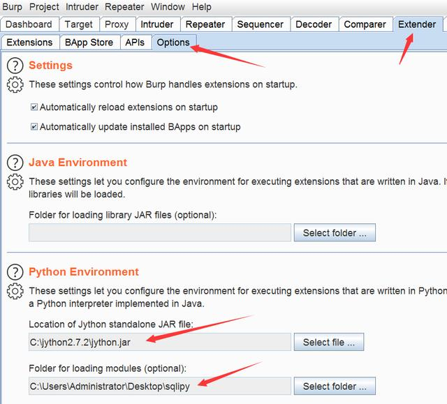Open the gear options under Settings section
Viewport: 447px width, 404px height.
tap(15, 84)
